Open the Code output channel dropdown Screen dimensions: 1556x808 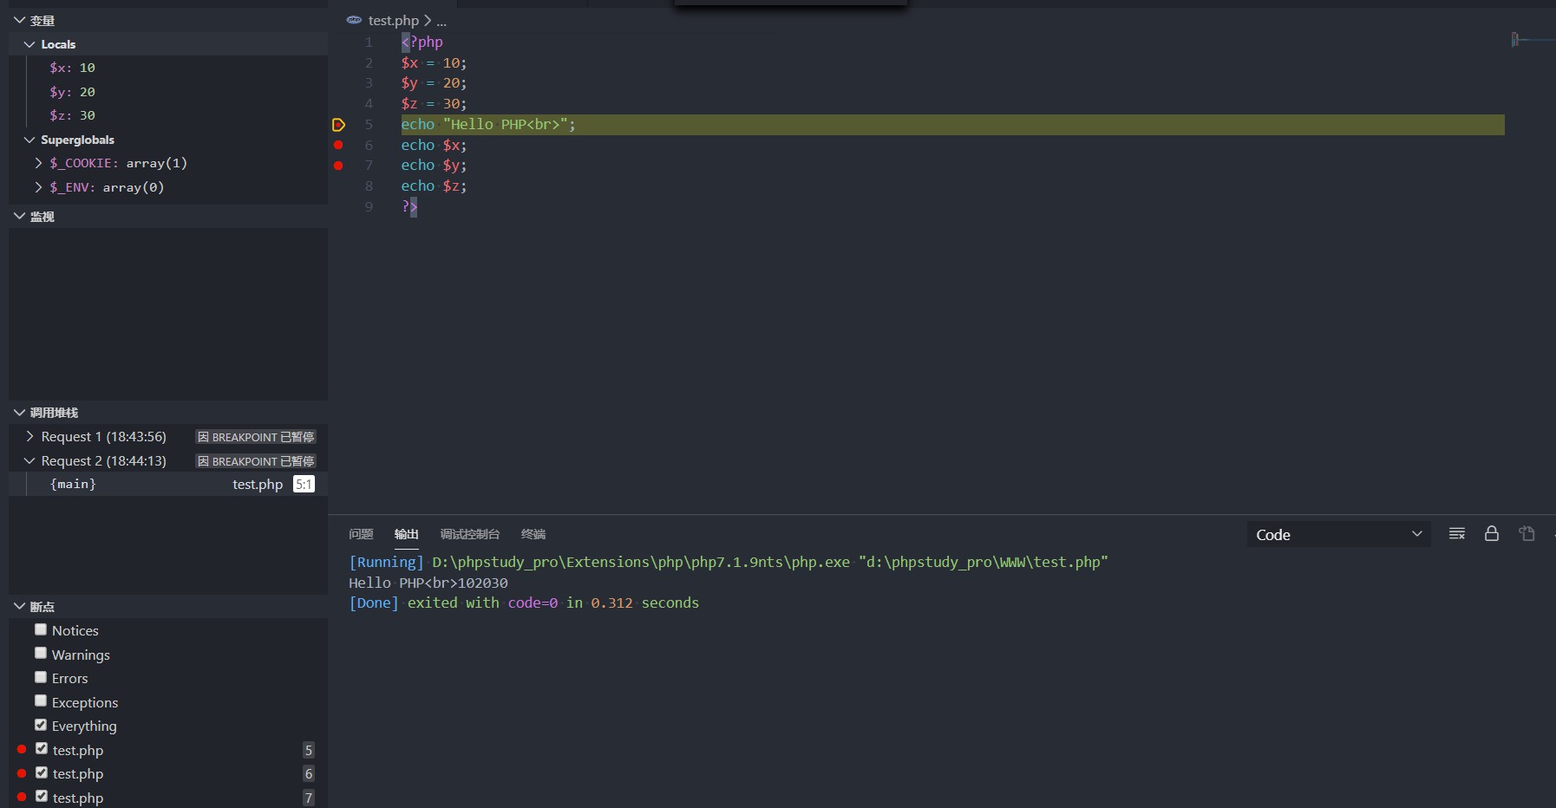point(1338,534)
